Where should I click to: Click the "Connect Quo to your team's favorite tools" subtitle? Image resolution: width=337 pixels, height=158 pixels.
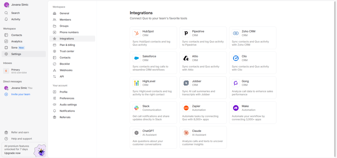[158, 18]
